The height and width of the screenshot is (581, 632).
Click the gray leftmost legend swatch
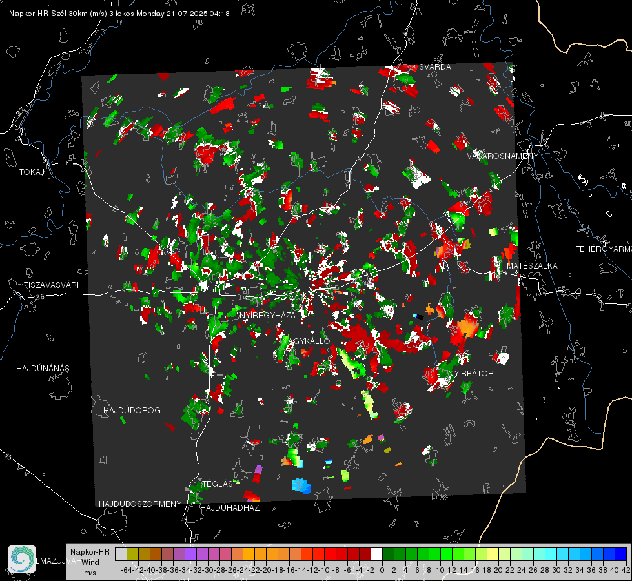121,555
